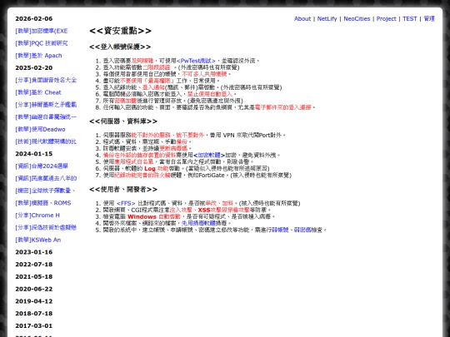Open the [教學]基於 Cheat article
The width and height of the screenshot is (450, 337).
pyautogui.click(x=38, y=92)
